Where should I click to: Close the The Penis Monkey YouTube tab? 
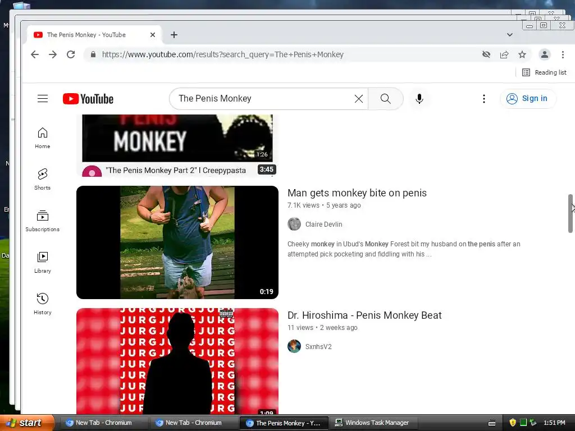coord(153,35)
